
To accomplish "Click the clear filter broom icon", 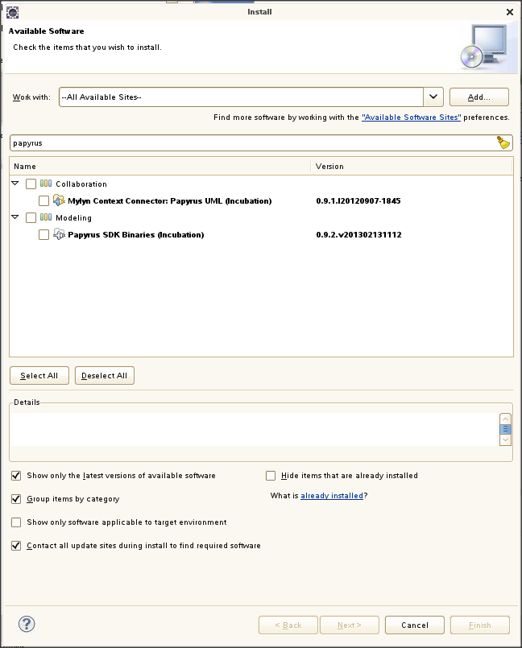I will [x=503, y=142].
